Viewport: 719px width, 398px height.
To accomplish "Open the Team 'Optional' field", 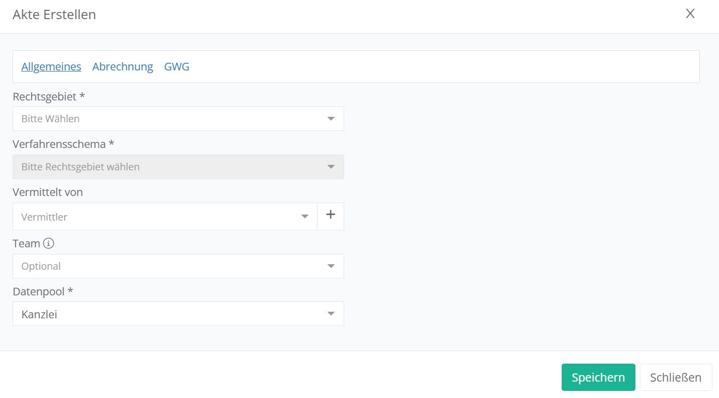I will click(164, 266).
